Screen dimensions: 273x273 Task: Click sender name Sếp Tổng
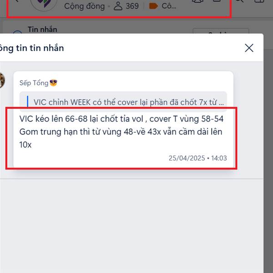click(x=34, y=83)
